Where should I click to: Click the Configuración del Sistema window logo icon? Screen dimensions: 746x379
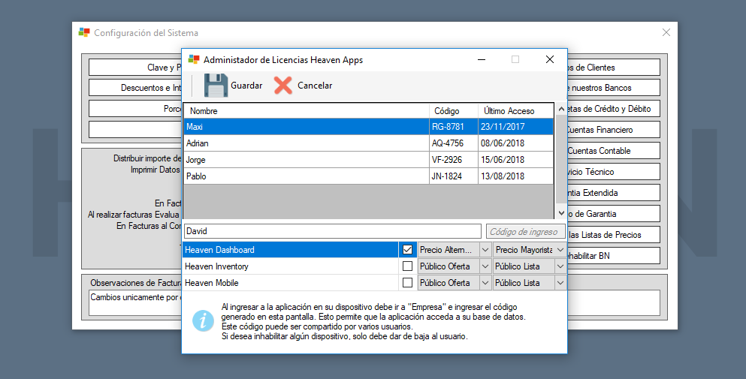point(84,32)
